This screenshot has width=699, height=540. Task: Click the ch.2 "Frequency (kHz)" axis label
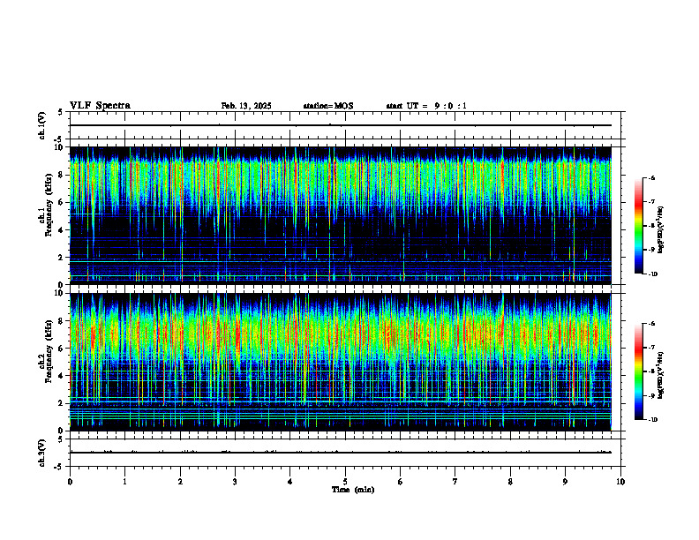click(x=48, y=351)
